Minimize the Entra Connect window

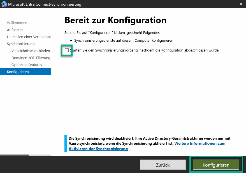[x=233, y=4]
